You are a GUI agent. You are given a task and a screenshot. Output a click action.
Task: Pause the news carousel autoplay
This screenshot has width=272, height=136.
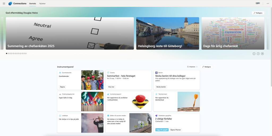click(262, 54)
